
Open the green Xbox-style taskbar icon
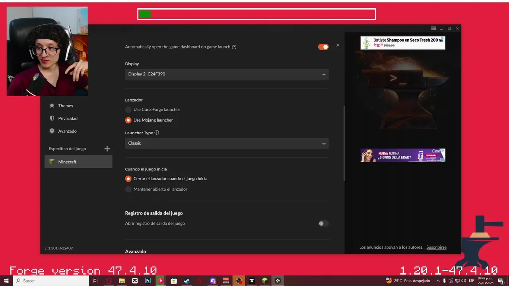point(278,281)
